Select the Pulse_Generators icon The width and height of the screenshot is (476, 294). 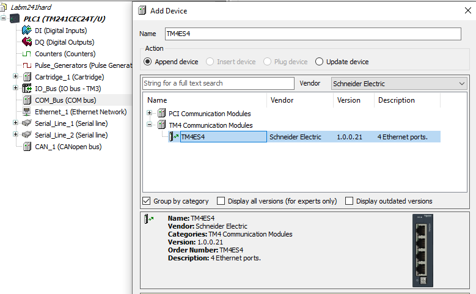27,65
